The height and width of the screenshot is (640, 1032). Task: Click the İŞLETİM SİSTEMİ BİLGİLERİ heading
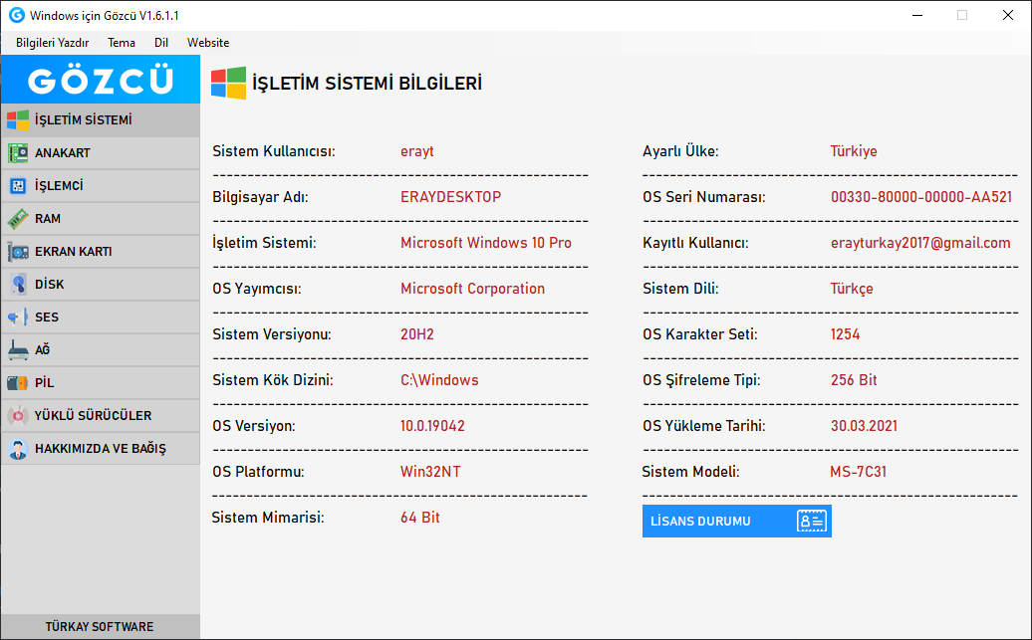(368, 84)
